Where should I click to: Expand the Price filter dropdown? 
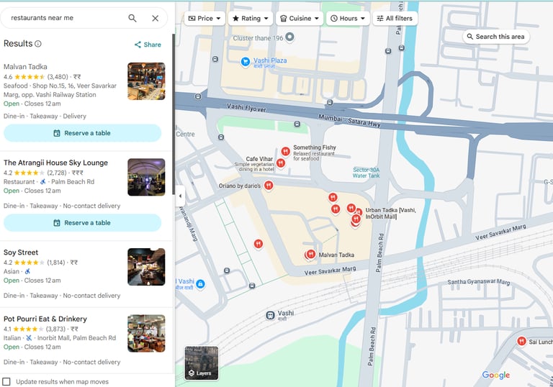click(204, 18)
